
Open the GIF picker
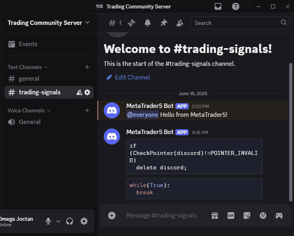click(x=231, y=216)
